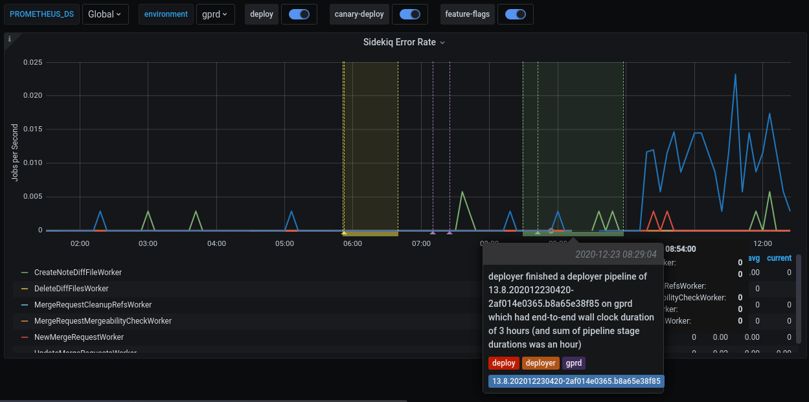809x402 pixels.
Task: Open the Global variable dropdown
Action: 105,14
